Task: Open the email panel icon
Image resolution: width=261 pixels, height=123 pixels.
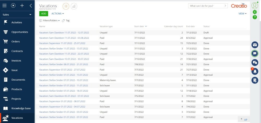Action: pyautogui.click(x=255, y=45)
